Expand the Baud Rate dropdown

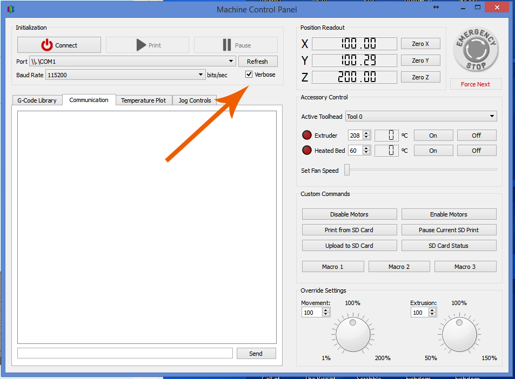[125, 75]
